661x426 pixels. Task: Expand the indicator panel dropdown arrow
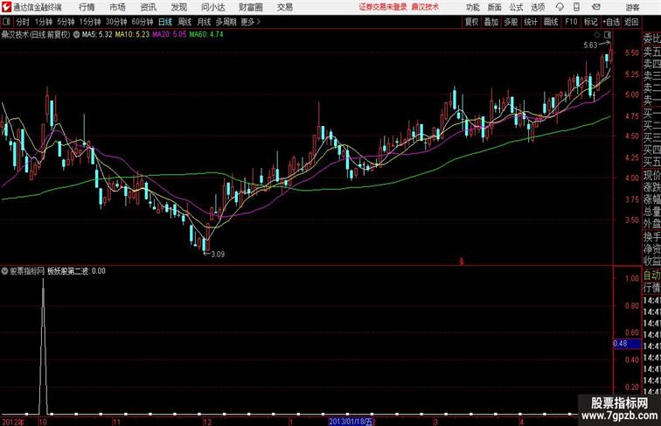[4, 271]
